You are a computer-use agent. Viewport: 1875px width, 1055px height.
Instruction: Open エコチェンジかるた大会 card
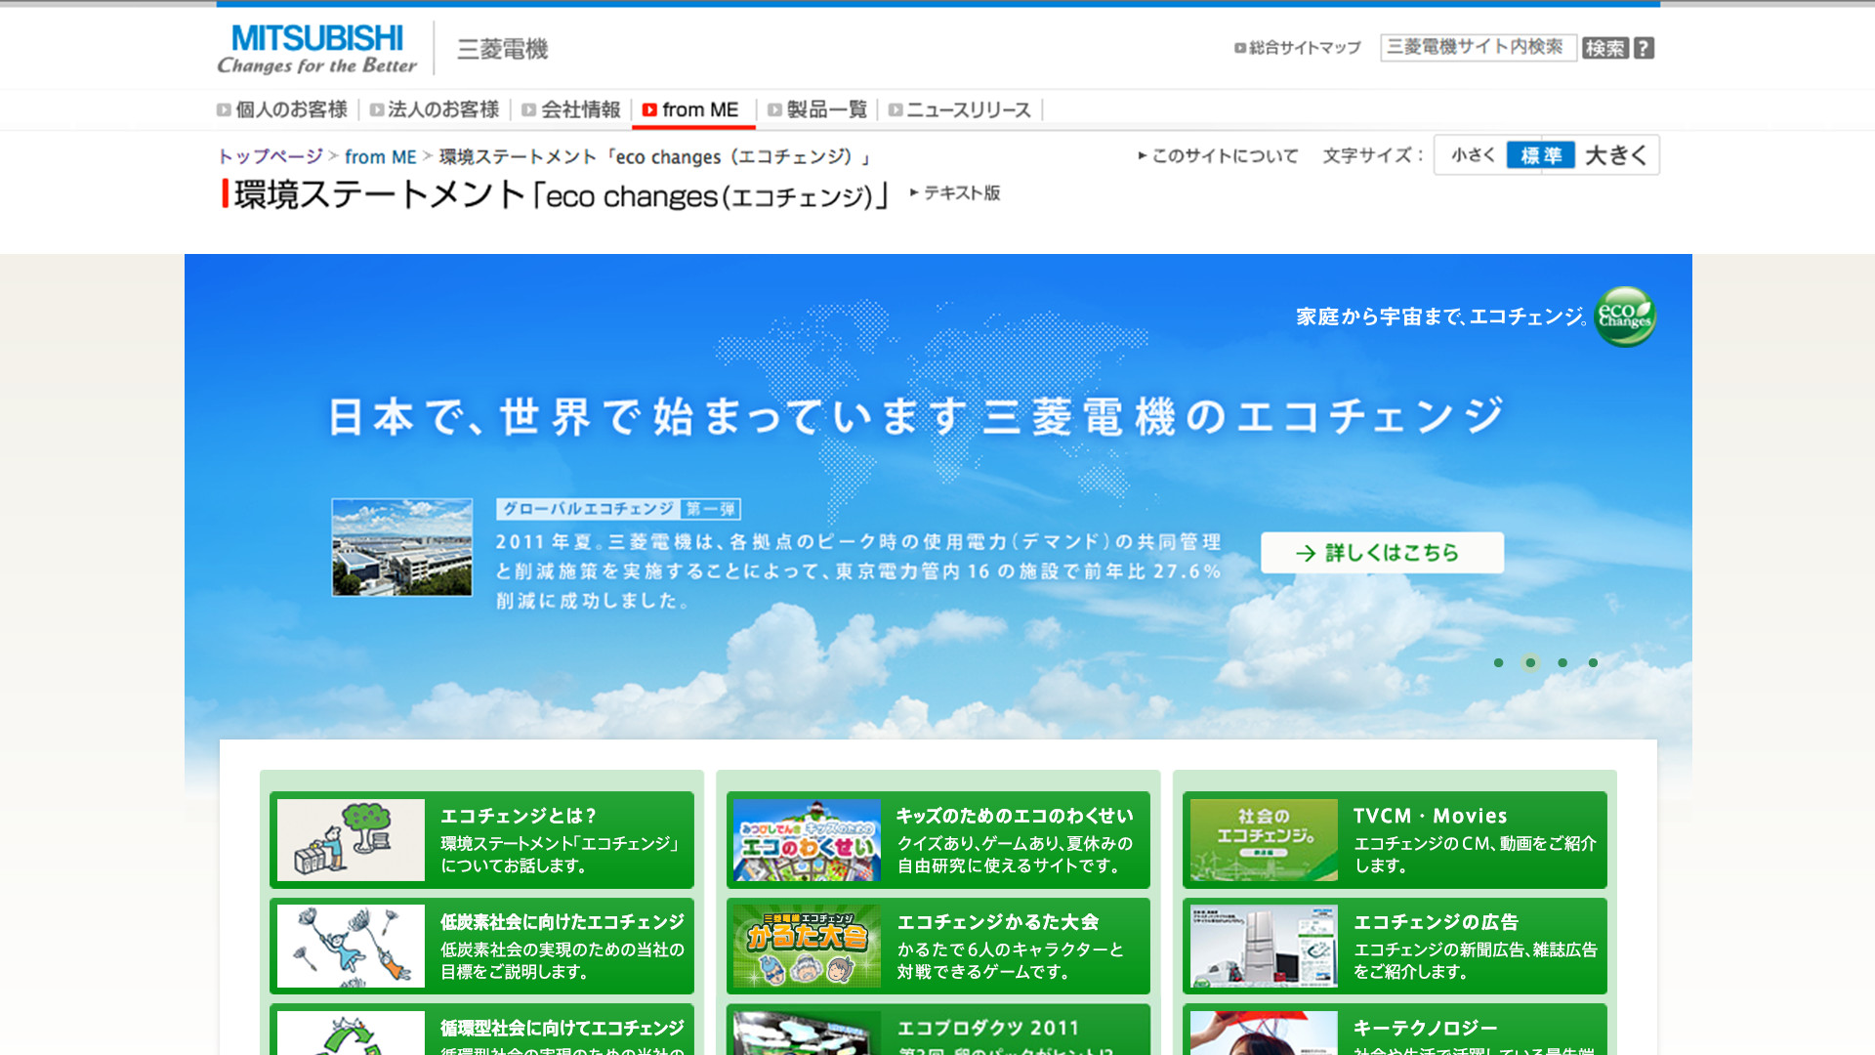pos(938,946)
